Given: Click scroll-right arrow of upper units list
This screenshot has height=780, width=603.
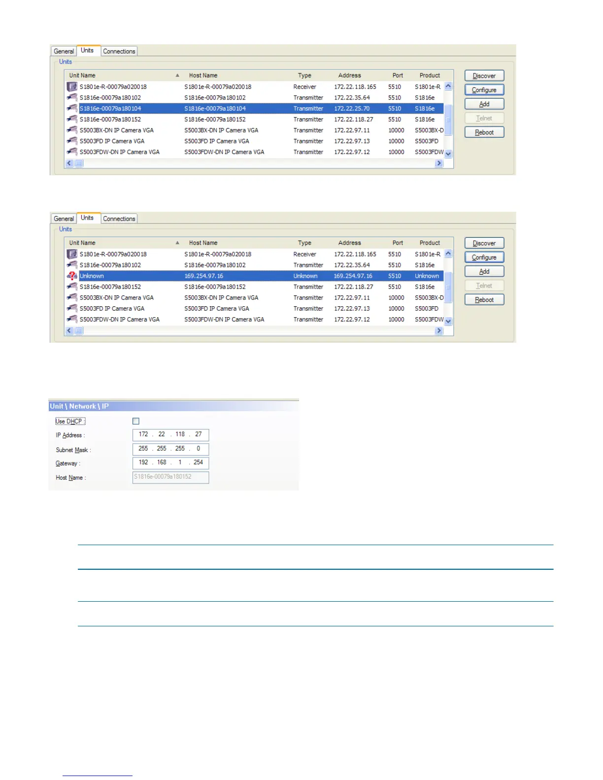Looking at the screenshot, I should click(439, 163).
